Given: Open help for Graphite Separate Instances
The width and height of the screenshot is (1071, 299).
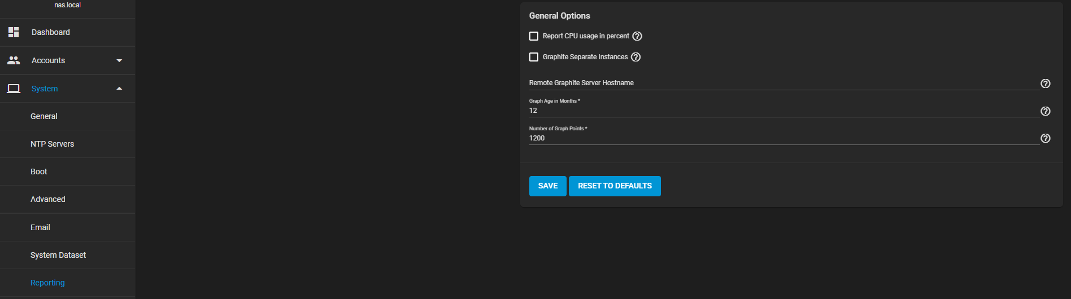Looking at the screenshot, I should [636, 57].
